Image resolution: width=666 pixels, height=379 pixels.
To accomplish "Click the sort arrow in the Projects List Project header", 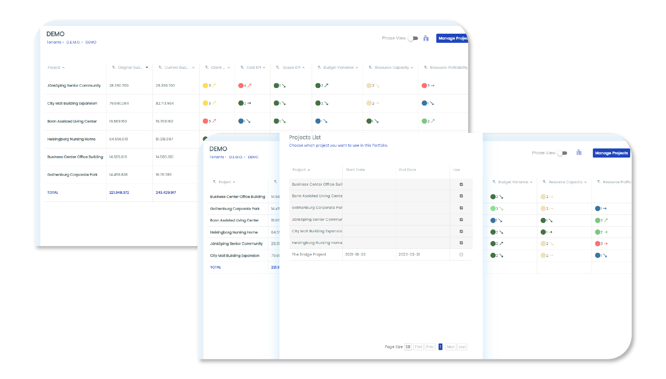I will 309,170.
